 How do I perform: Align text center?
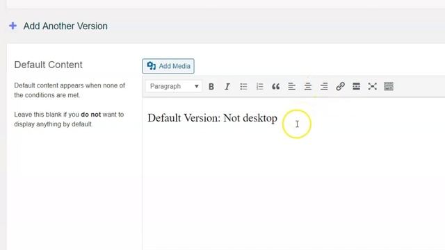pyautogui.click(x=308, y=86)
